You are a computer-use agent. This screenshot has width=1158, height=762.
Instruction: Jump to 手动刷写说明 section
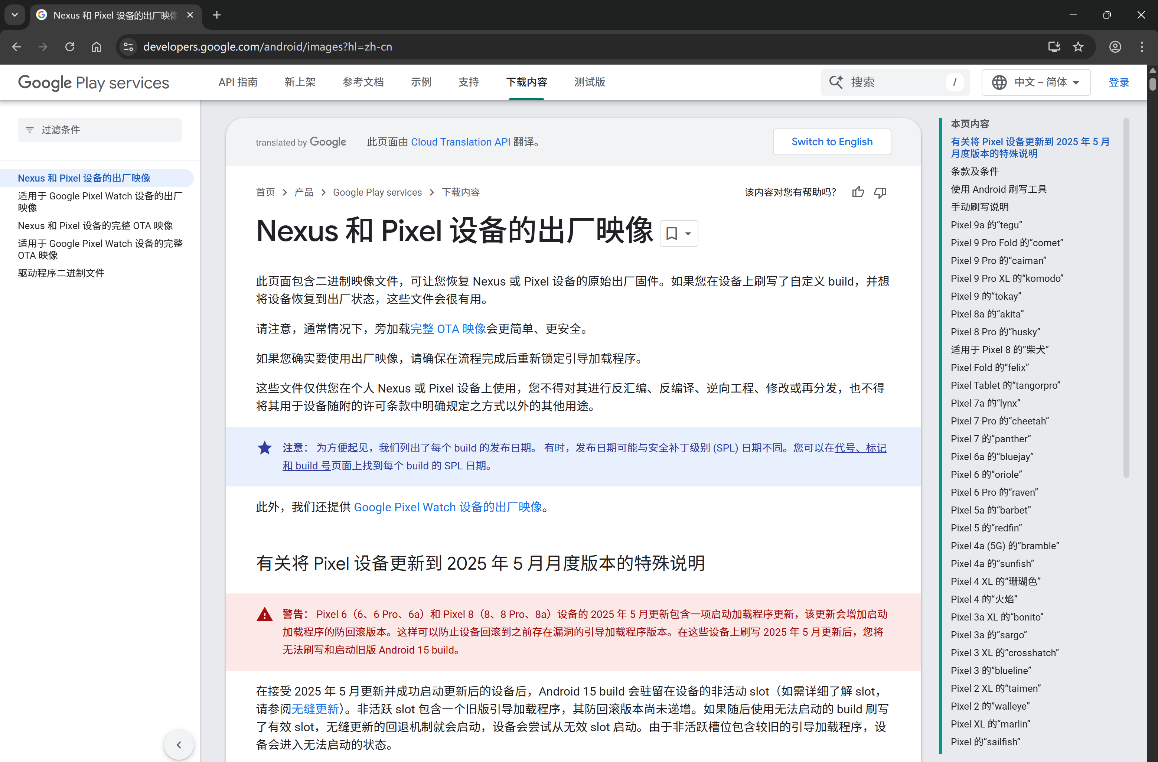coord(979,207)
